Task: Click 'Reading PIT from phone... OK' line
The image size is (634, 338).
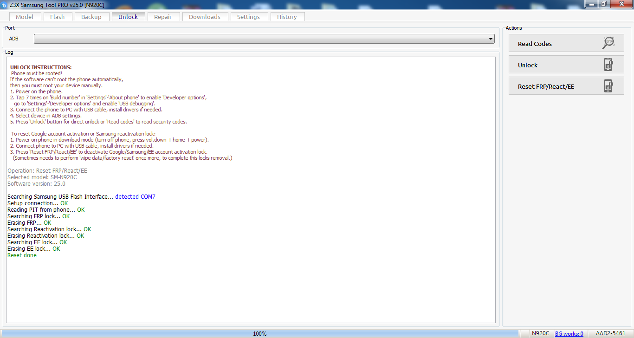Action: (x=46, y=210)
